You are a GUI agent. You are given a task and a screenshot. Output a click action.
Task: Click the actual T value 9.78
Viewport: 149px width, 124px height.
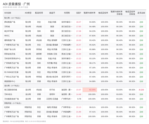click(79, 99)
